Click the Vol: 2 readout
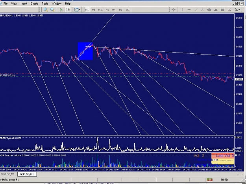The height and width of the screenshot is (184, 246). click(199, 155)
